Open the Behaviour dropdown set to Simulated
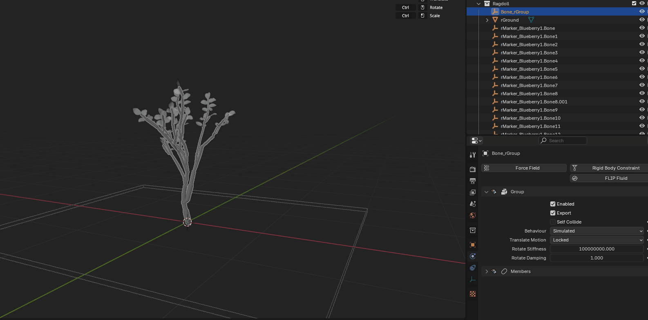This screenshot has height=320, width=648. pyautogui.click(x=597, y=231)
